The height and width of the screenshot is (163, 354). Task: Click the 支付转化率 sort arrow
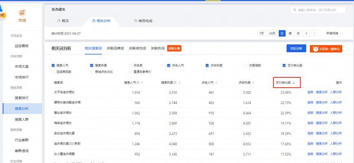point(293,83)
